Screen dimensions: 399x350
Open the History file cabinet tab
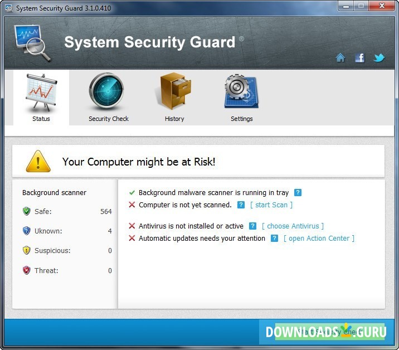pos(174,98)
